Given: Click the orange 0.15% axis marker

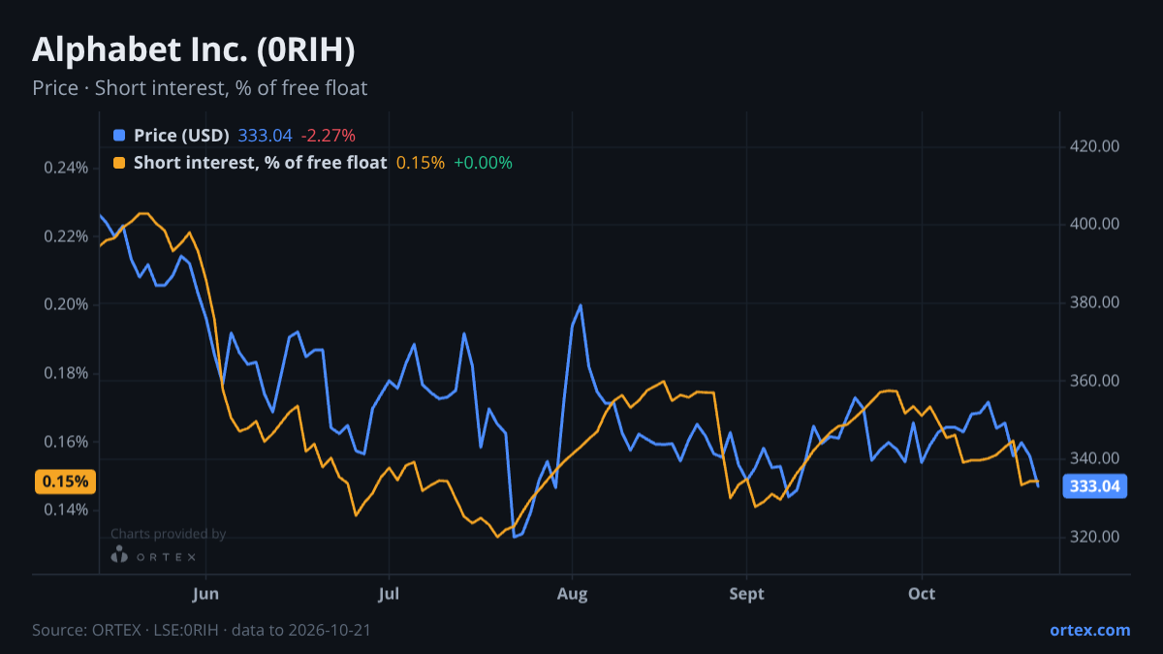Looking at the screenshot, I should coord(65,482).
